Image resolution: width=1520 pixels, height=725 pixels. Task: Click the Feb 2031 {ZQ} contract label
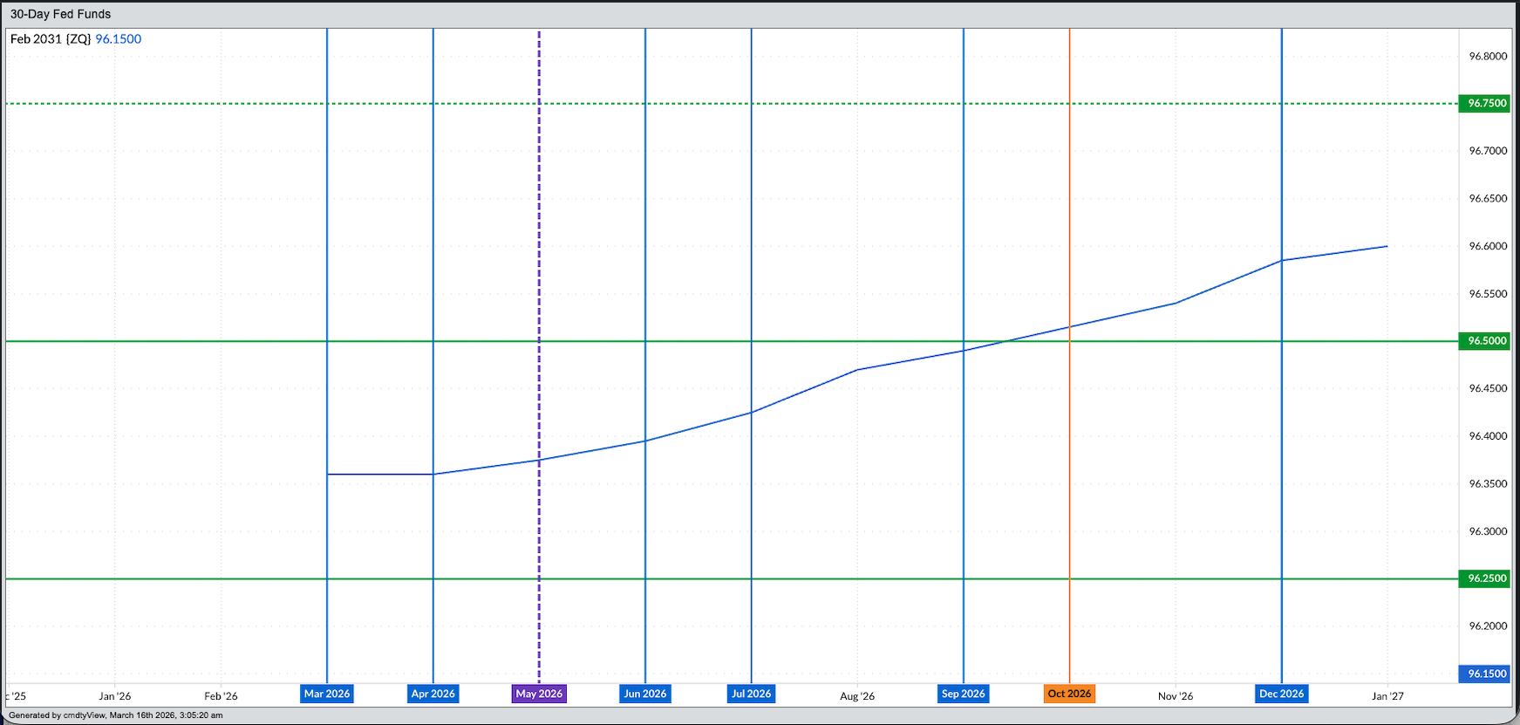(x=51, y=39)
